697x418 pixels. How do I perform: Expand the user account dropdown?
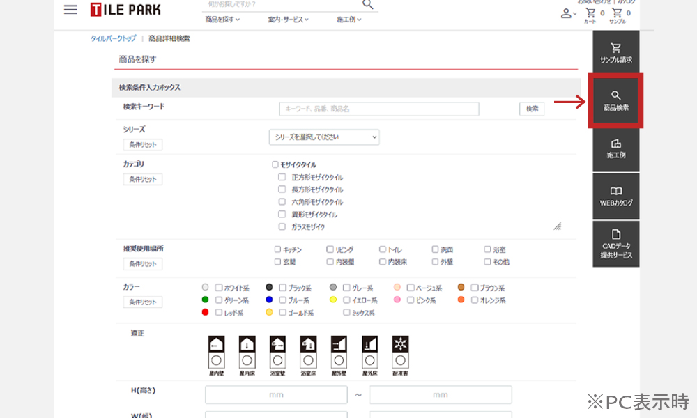click(x=569, y=13)
